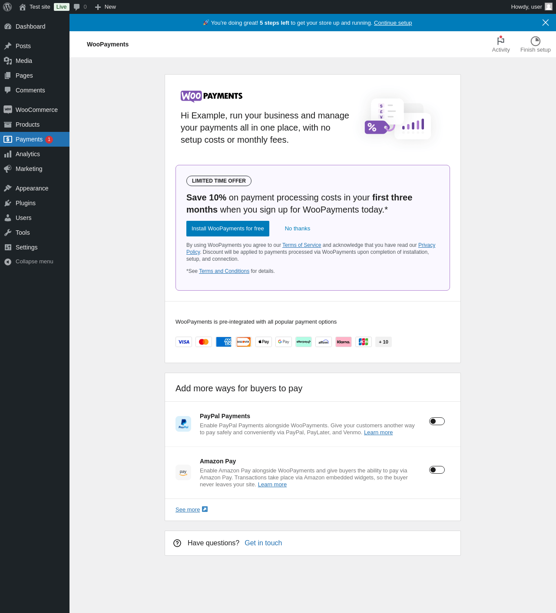Click the Amazon Pay logo icon
Viewport: 556px width, 613px height.
tap(183, 472)
